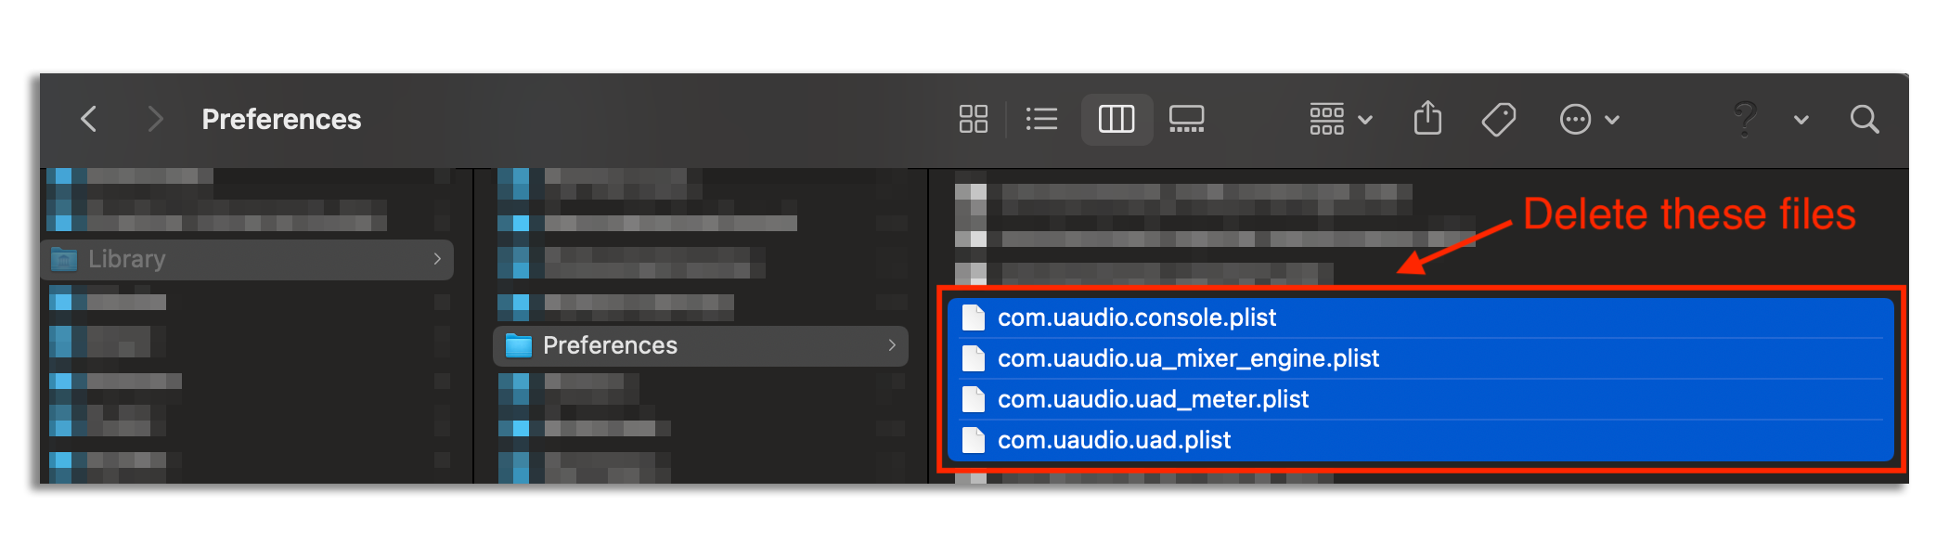
Task: Select the Library folder
Action: click(x=247, y=259)
